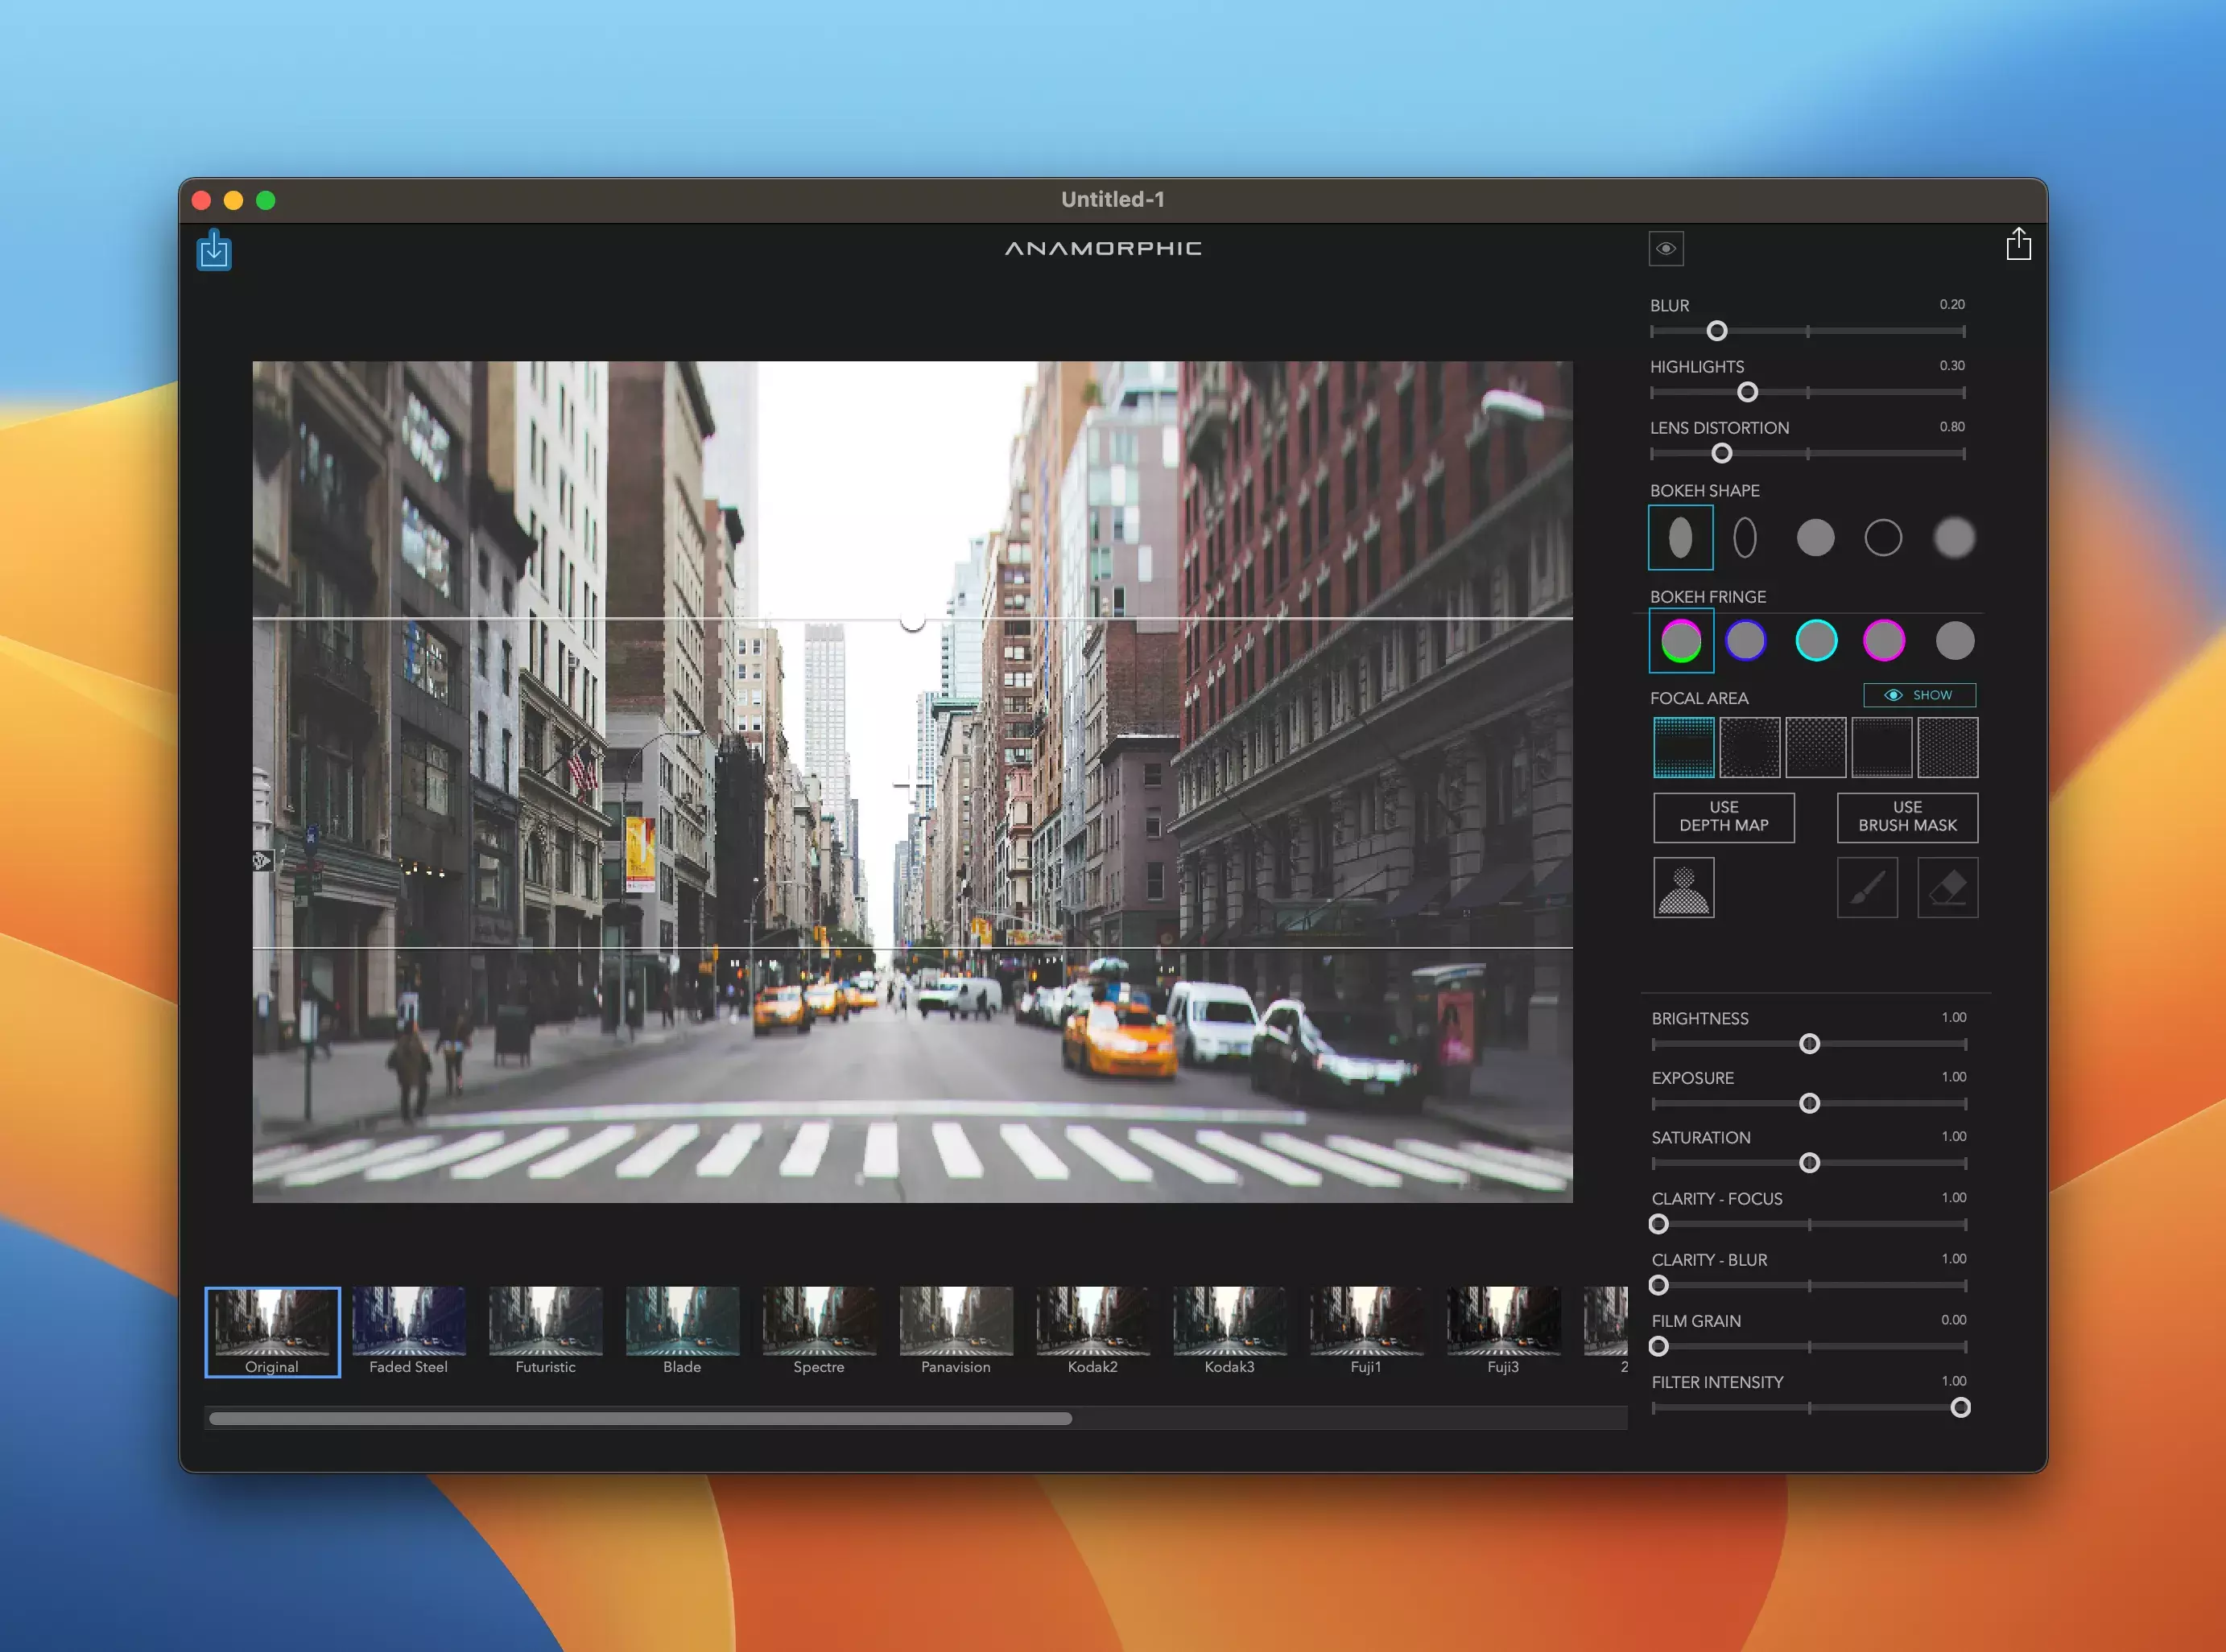2226x1652 pixels.
Task: Toggle the preview eye icon
Action: pyautogui.click(x=1666, y=249)
